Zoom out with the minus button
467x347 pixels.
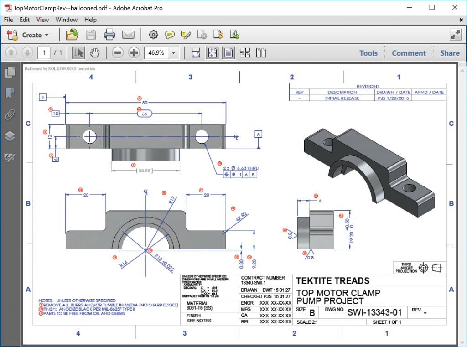(118, 53)
